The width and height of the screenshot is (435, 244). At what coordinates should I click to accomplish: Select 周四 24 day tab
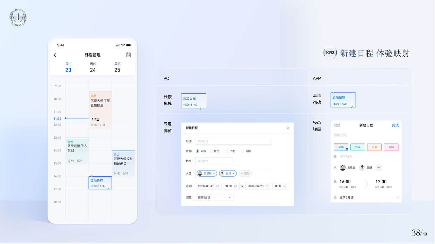(x=93, y=67)
